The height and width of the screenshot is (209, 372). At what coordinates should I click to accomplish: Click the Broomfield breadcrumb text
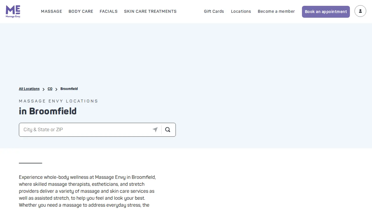tap(69, 89)
